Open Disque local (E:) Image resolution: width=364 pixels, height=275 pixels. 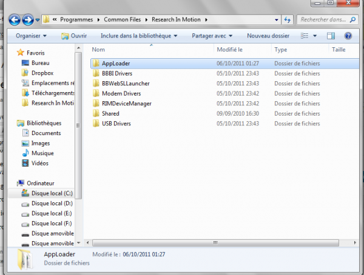52,213
